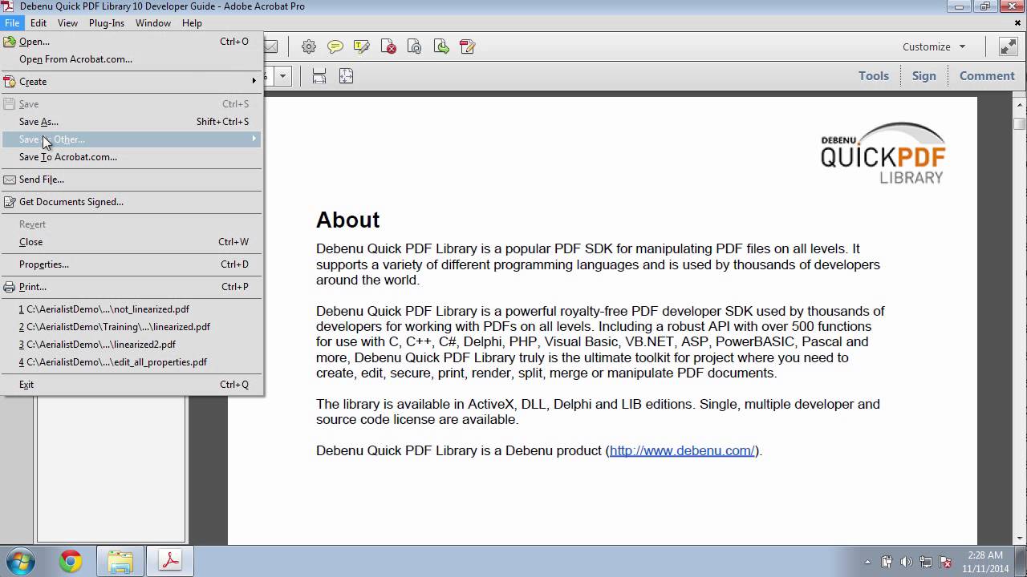Open Windows Explorer from the taskbar
The image size is (1027, 577).
tap(120, 562)
